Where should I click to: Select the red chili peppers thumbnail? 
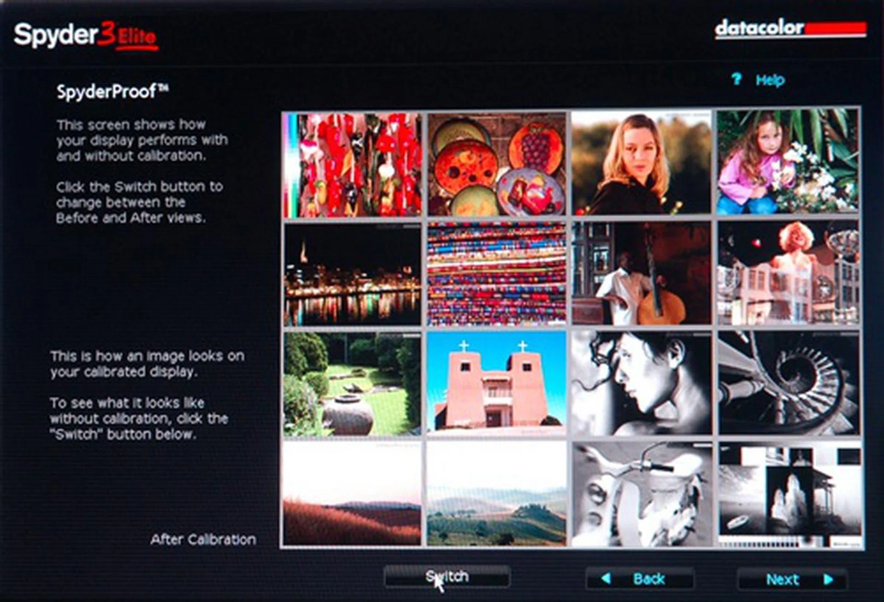353,165
